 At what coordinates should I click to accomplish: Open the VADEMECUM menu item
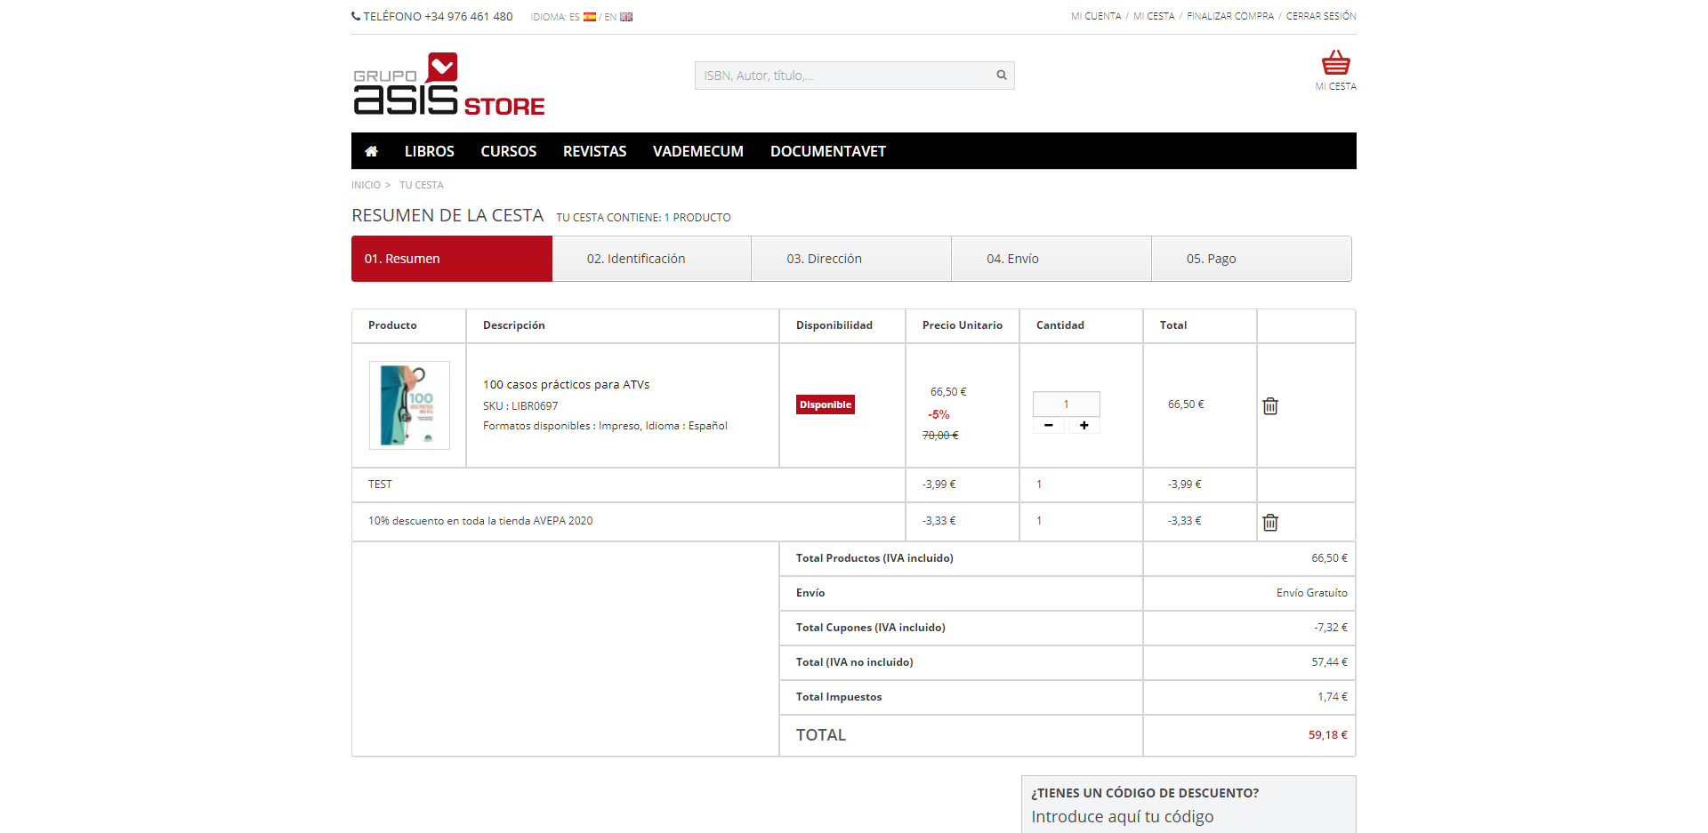coord(697,151)
